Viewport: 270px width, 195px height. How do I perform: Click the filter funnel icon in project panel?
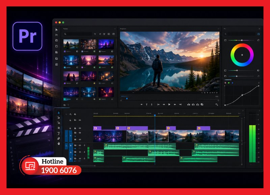95,34
